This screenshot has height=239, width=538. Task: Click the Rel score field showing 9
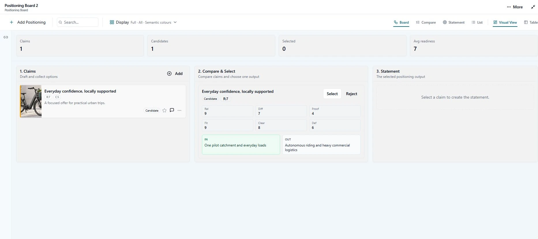228,111
